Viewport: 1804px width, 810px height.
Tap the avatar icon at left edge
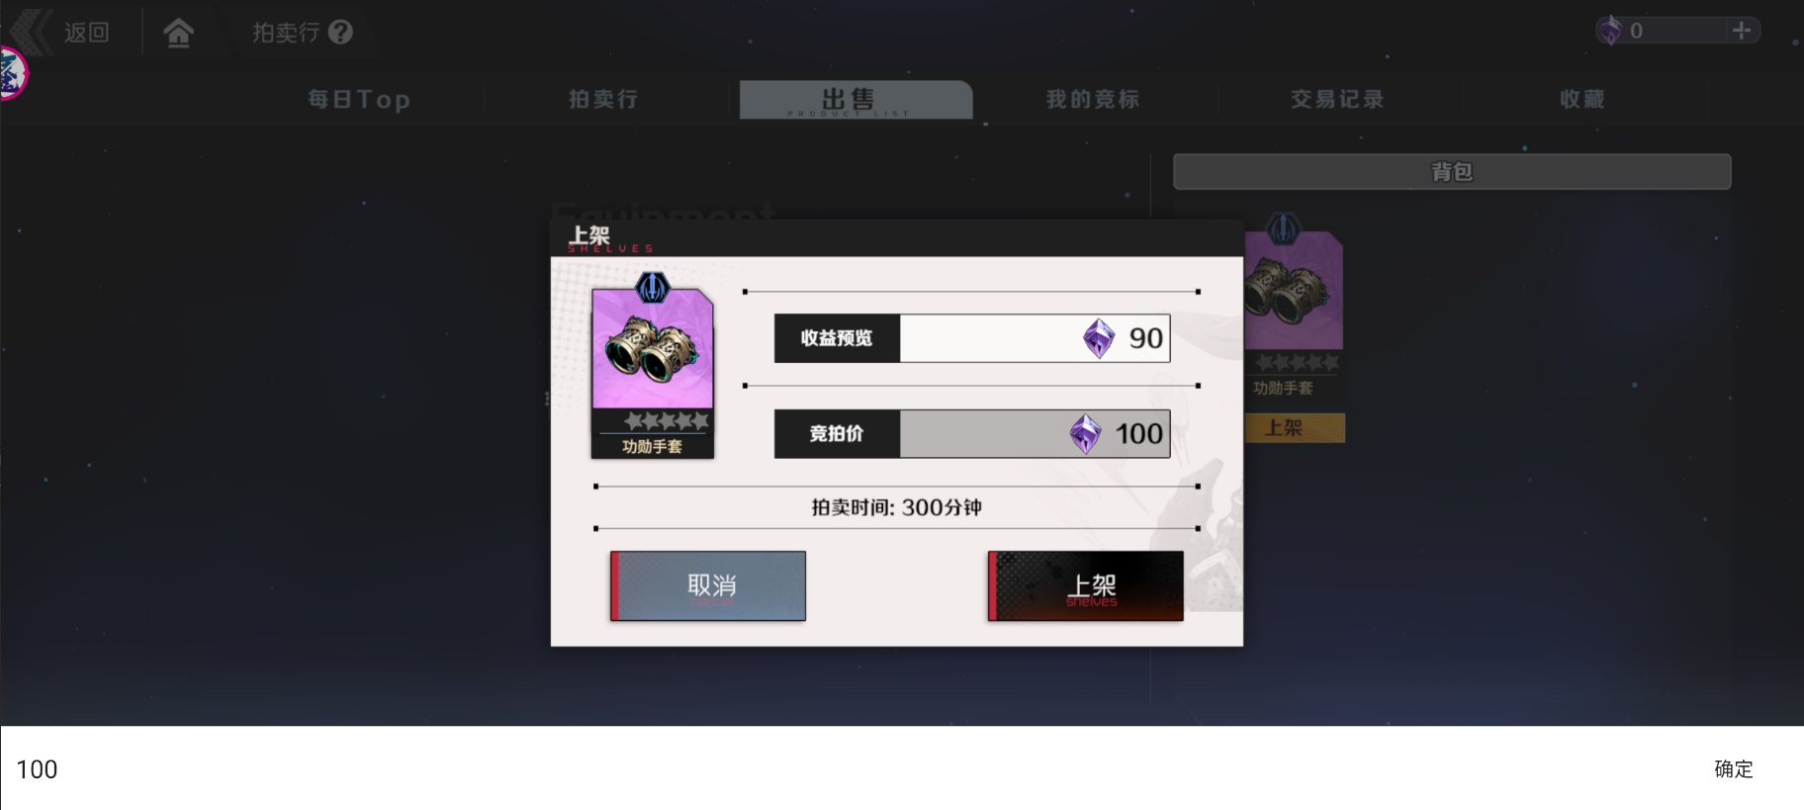point(12,73)
